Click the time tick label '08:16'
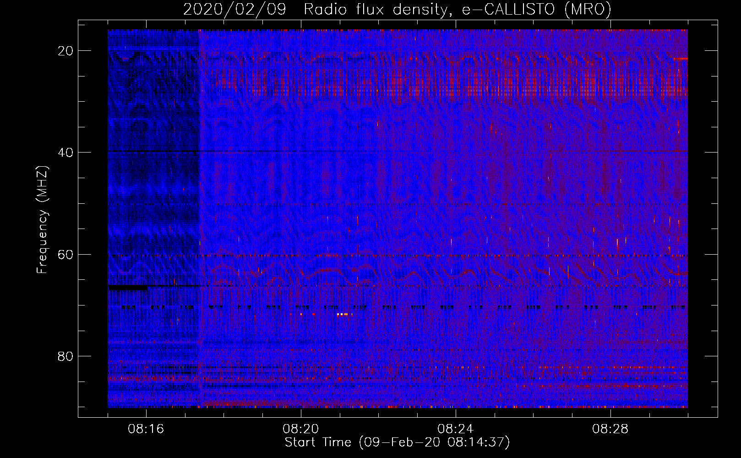 tap(146, 429)
